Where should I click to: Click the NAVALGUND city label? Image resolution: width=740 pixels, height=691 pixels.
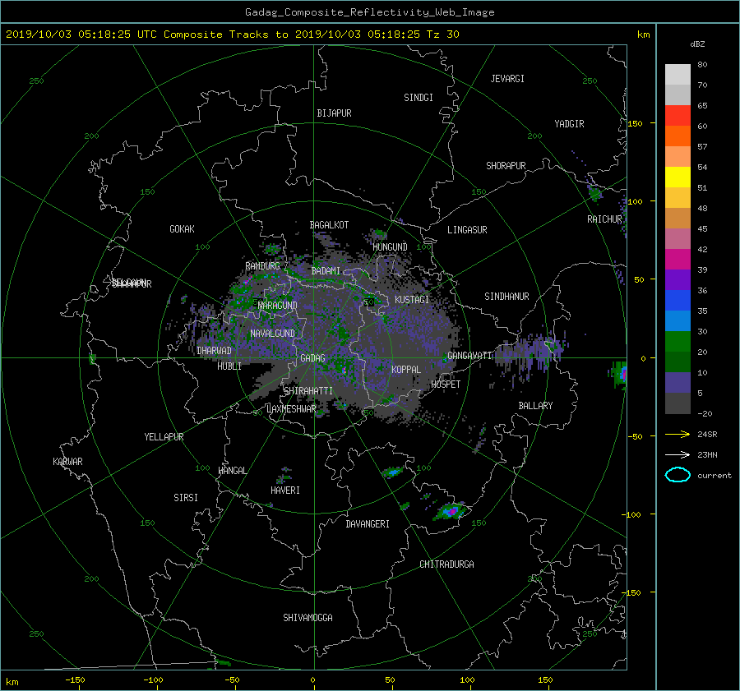point(272,334)
